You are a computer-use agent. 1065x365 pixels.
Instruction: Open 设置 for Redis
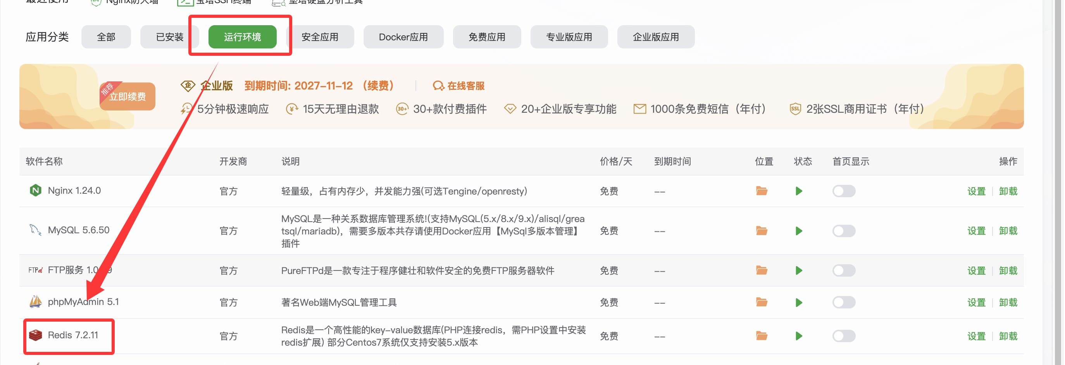(976, 336)
